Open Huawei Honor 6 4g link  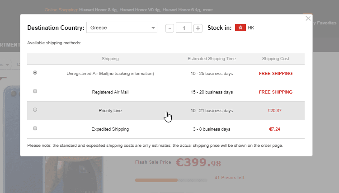[x=181, y=10]
